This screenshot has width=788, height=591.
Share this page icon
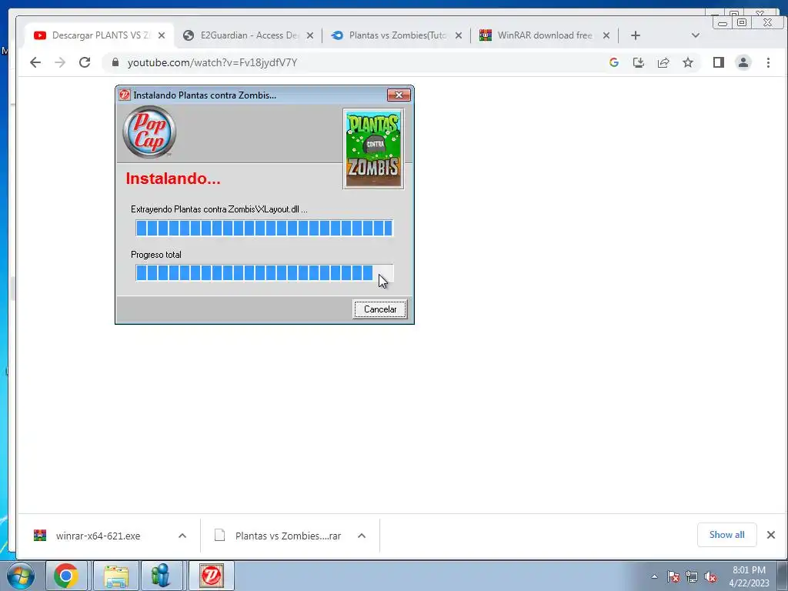click(663, 62)
